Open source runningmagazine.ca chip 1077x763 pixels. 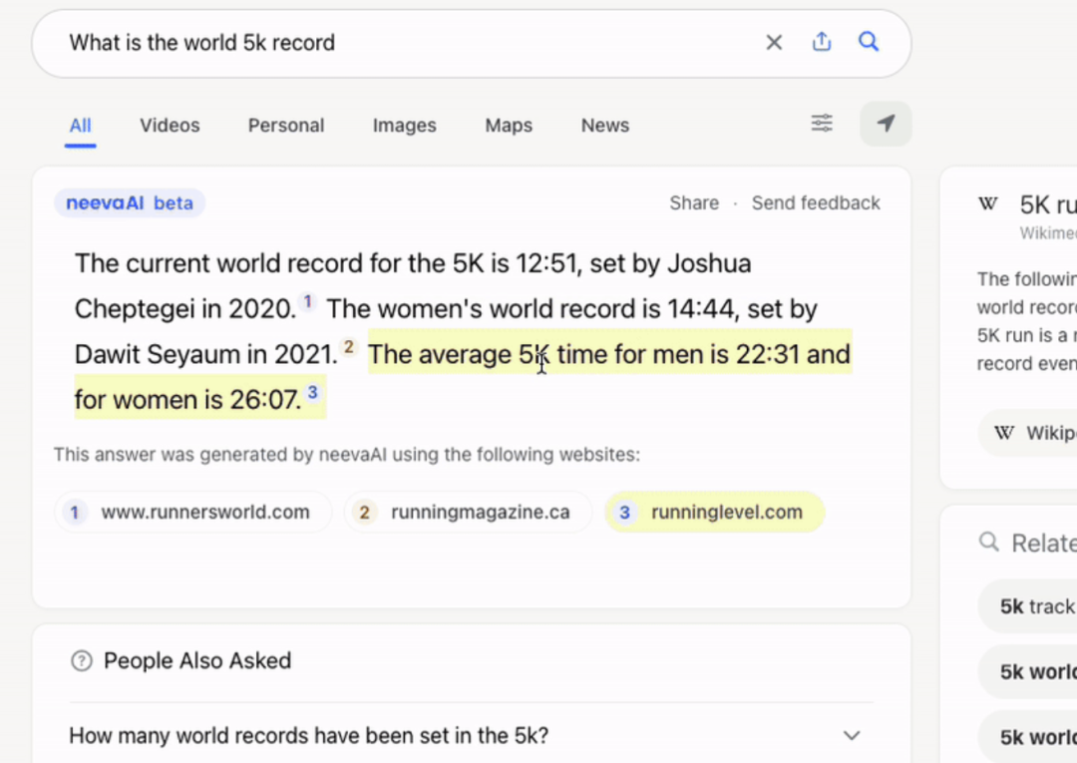468,513
